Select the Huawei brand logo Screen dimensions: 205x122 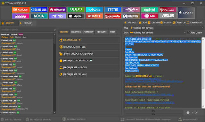57,10
